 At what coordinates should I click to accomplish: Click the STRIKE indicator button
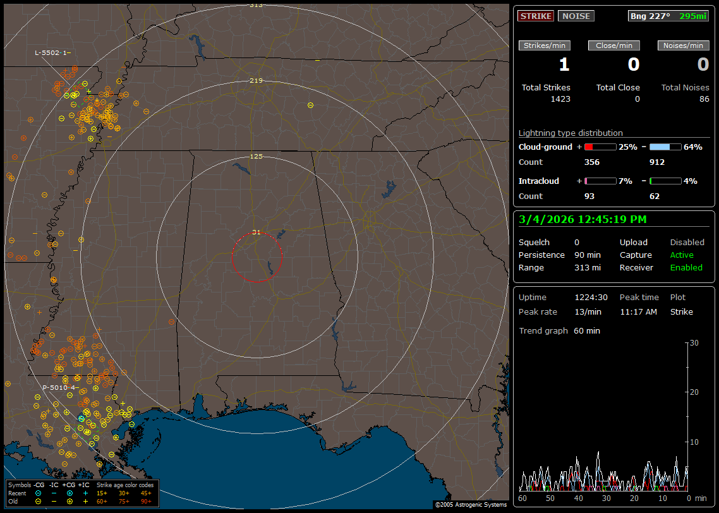[x=536, y=16]
